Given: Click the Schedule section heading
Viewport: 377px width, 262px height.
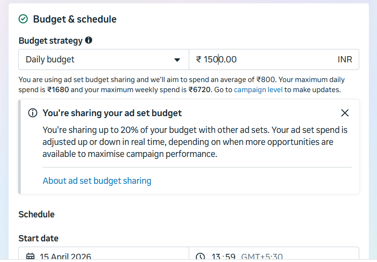Looking at the screenshot, I should point(36,214).
